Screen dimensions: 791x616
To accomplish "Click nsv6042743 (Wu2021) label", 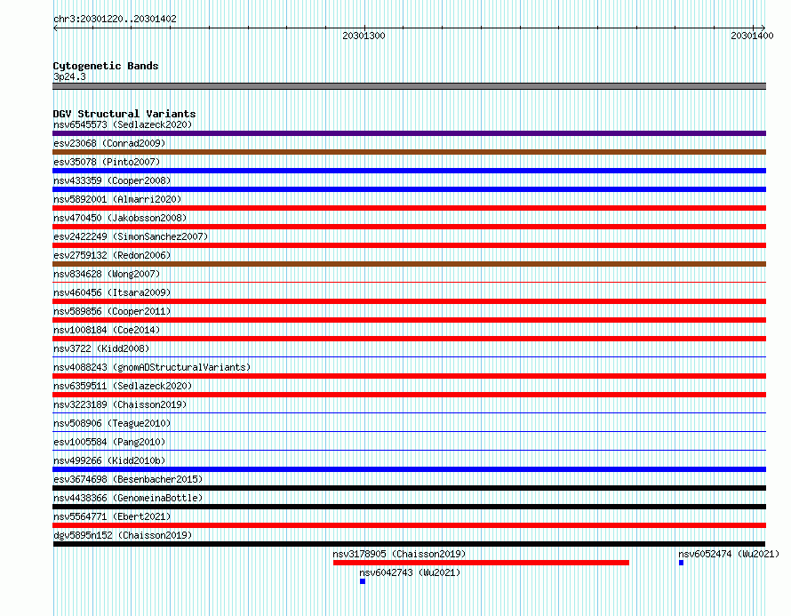I will tap(410, 572).
